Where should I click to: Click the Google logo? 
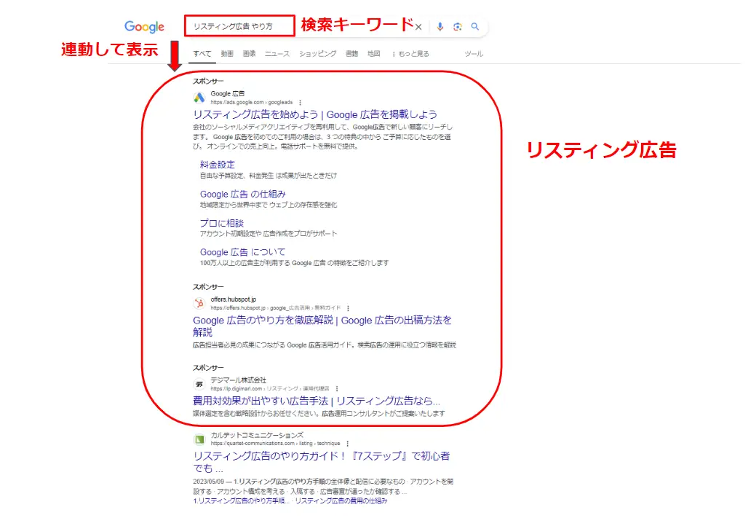(144, 27)
